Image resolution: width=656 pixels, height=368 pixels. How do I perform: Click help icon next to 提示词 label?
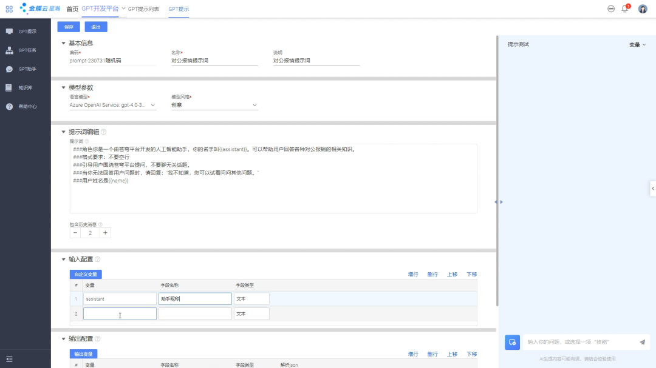[87, 141]
